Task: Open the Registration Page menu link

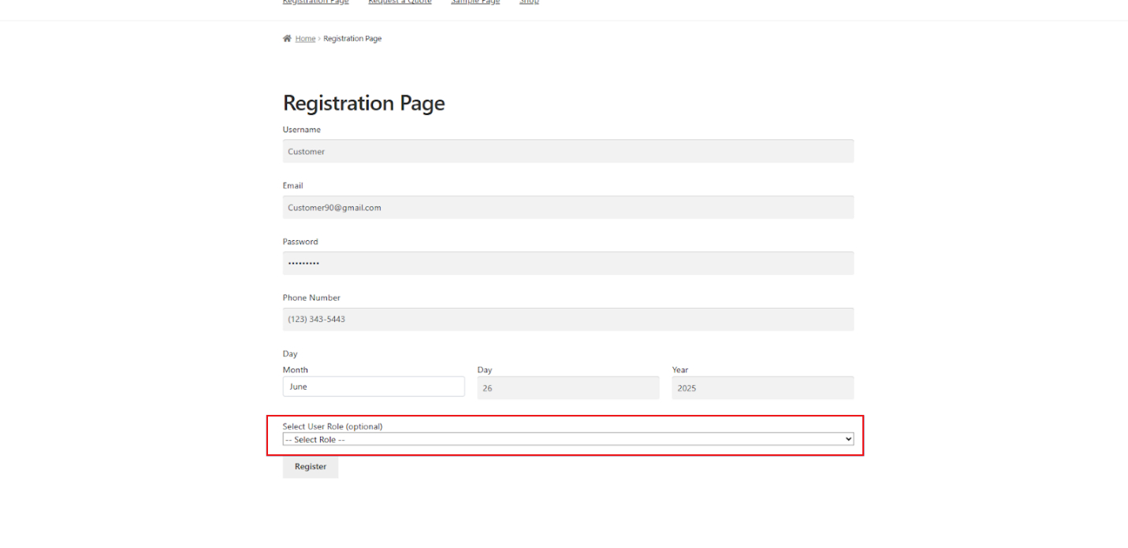Action: (315, 2)
